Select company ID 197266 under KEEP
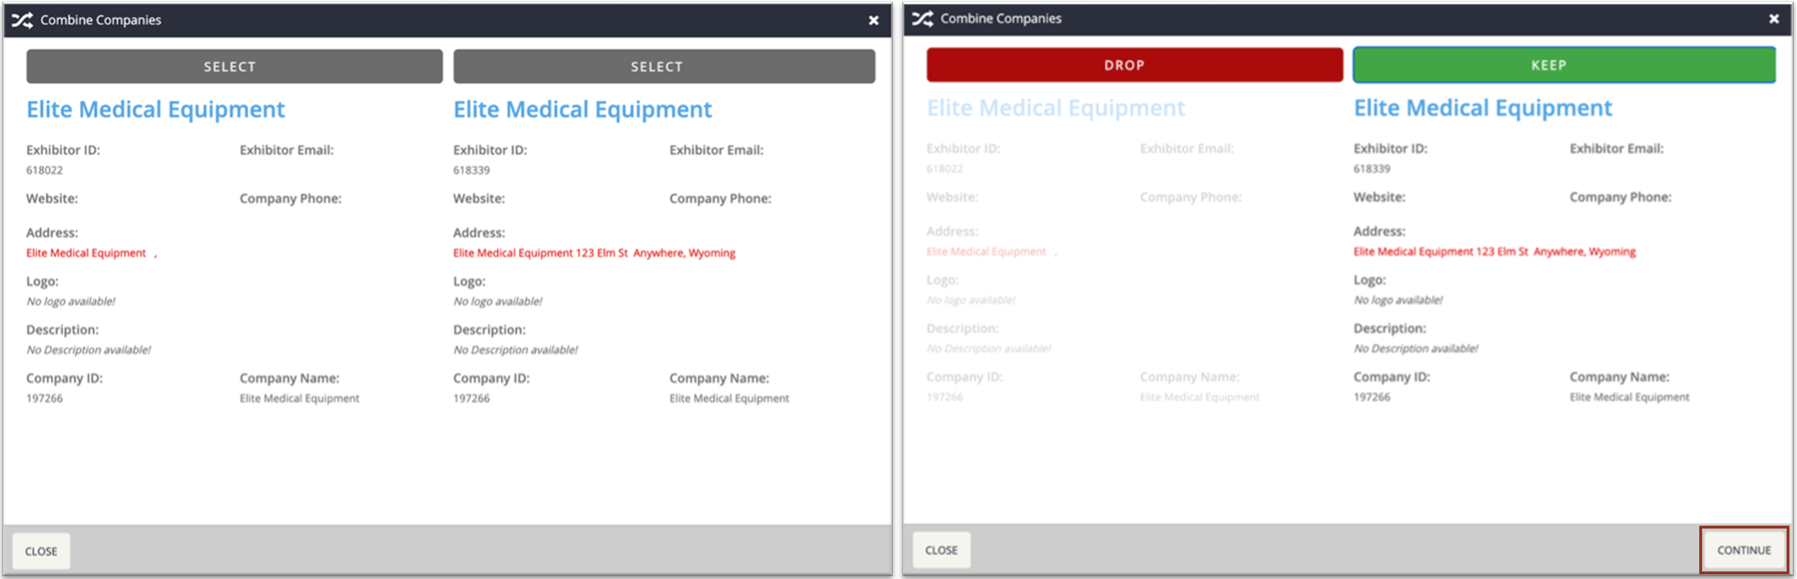The height and width of the screenshot is (579, 1797). click(x=1372, y=397)
